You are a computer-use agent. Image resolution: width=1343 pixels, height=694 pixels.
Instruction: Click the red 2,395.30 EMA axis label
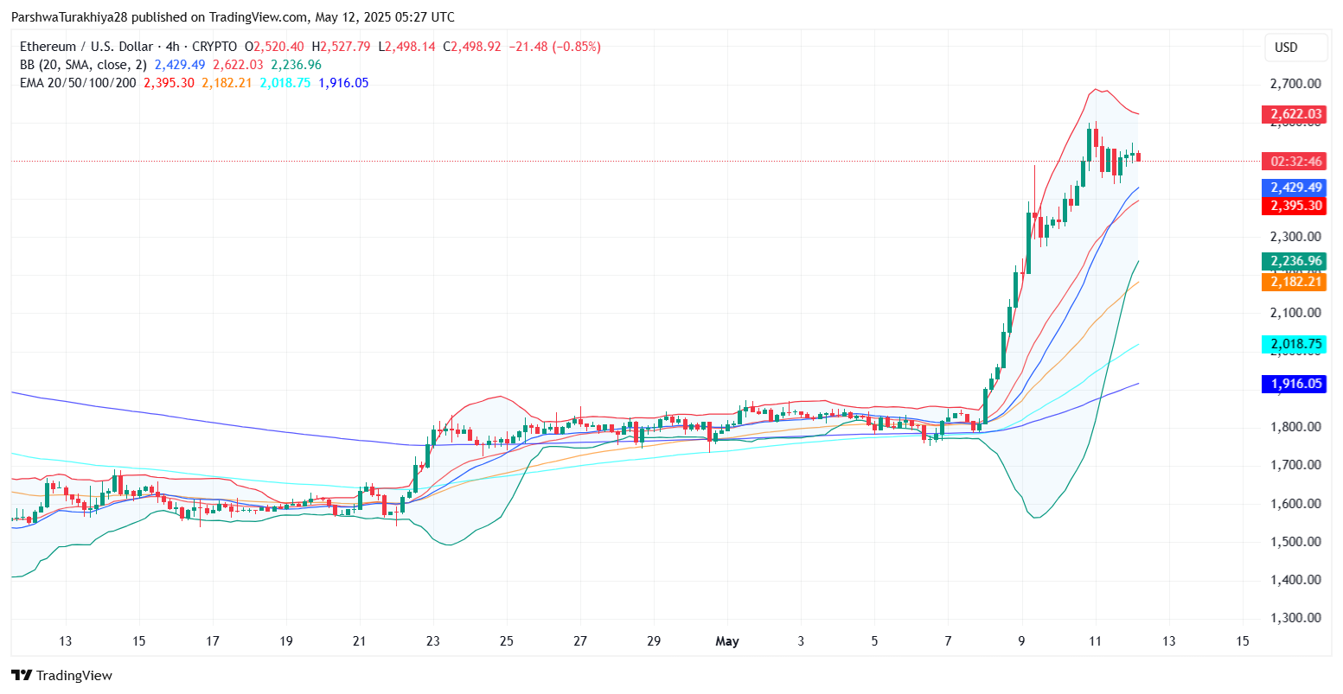1295,206
